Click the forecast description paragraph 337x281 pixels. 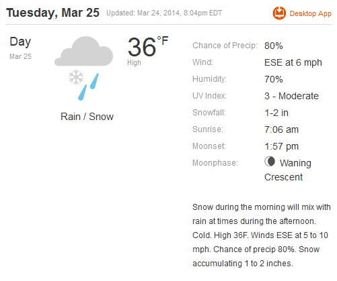[x=262, y=235]
